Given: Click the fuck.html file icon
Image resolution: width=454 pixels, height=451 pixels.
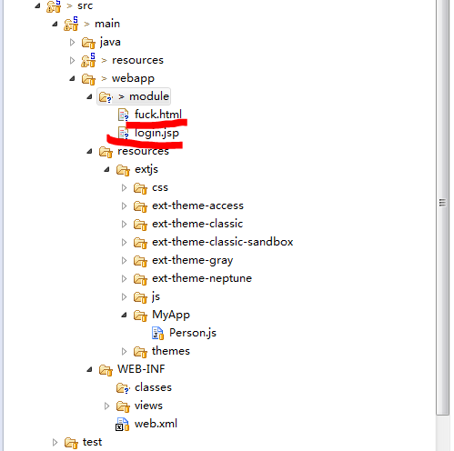Looking at the screenshot, I should [124, 115].
